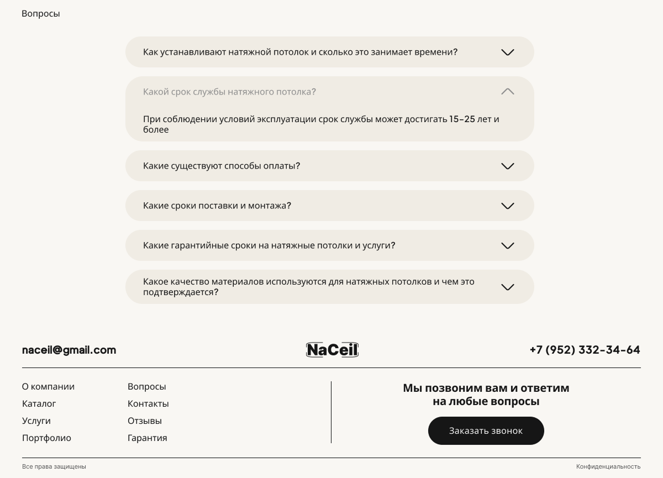
Task: Click the naceil@gmail.com email link
Action: [69, 350]
